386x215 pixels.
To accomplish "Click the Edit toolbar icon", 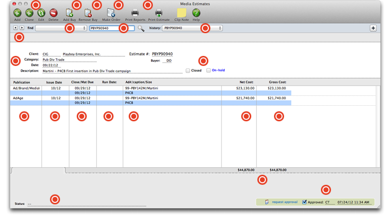I will click(x=41, y=13).
